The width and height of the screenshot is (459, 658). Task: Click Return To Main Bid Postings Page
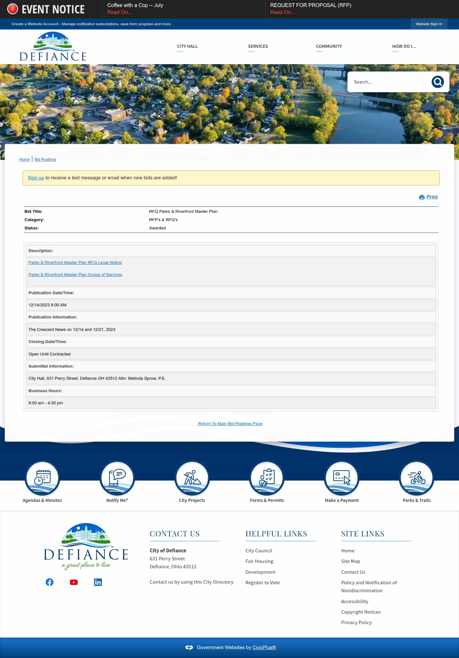[x=230, y=424]
